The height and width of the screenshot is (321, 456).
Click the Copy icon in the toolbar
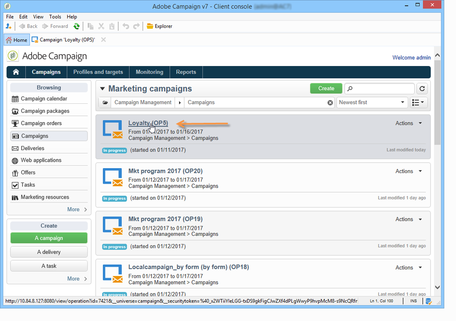pyautogui.click(x=90, y=26)
